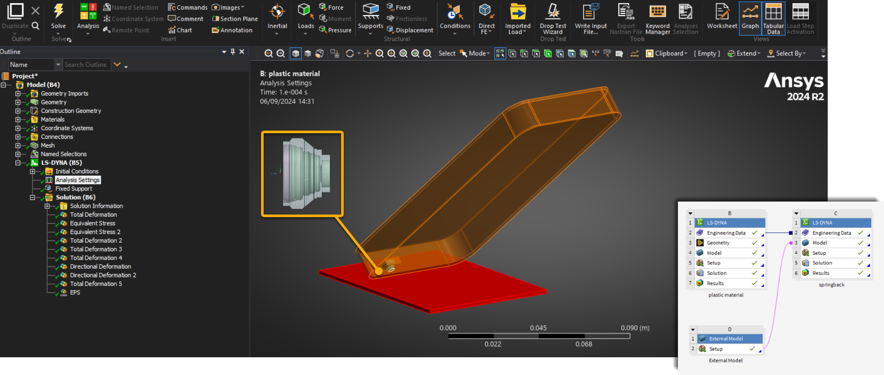884x375 pixels.
Task: Open the Extend dropdown
Action: (744, 53)
